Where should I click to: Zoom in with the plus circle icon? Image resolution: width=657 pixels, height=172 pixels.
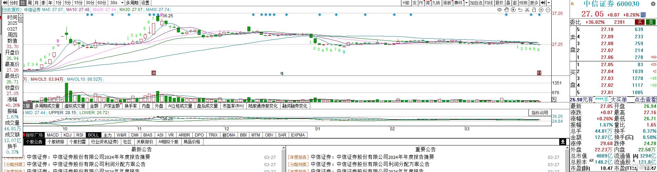(x=541, y=10)
